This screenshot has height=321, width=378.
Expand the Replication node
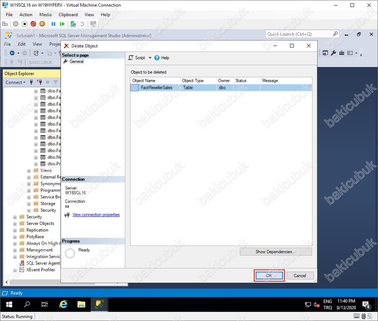click(15, 230)
